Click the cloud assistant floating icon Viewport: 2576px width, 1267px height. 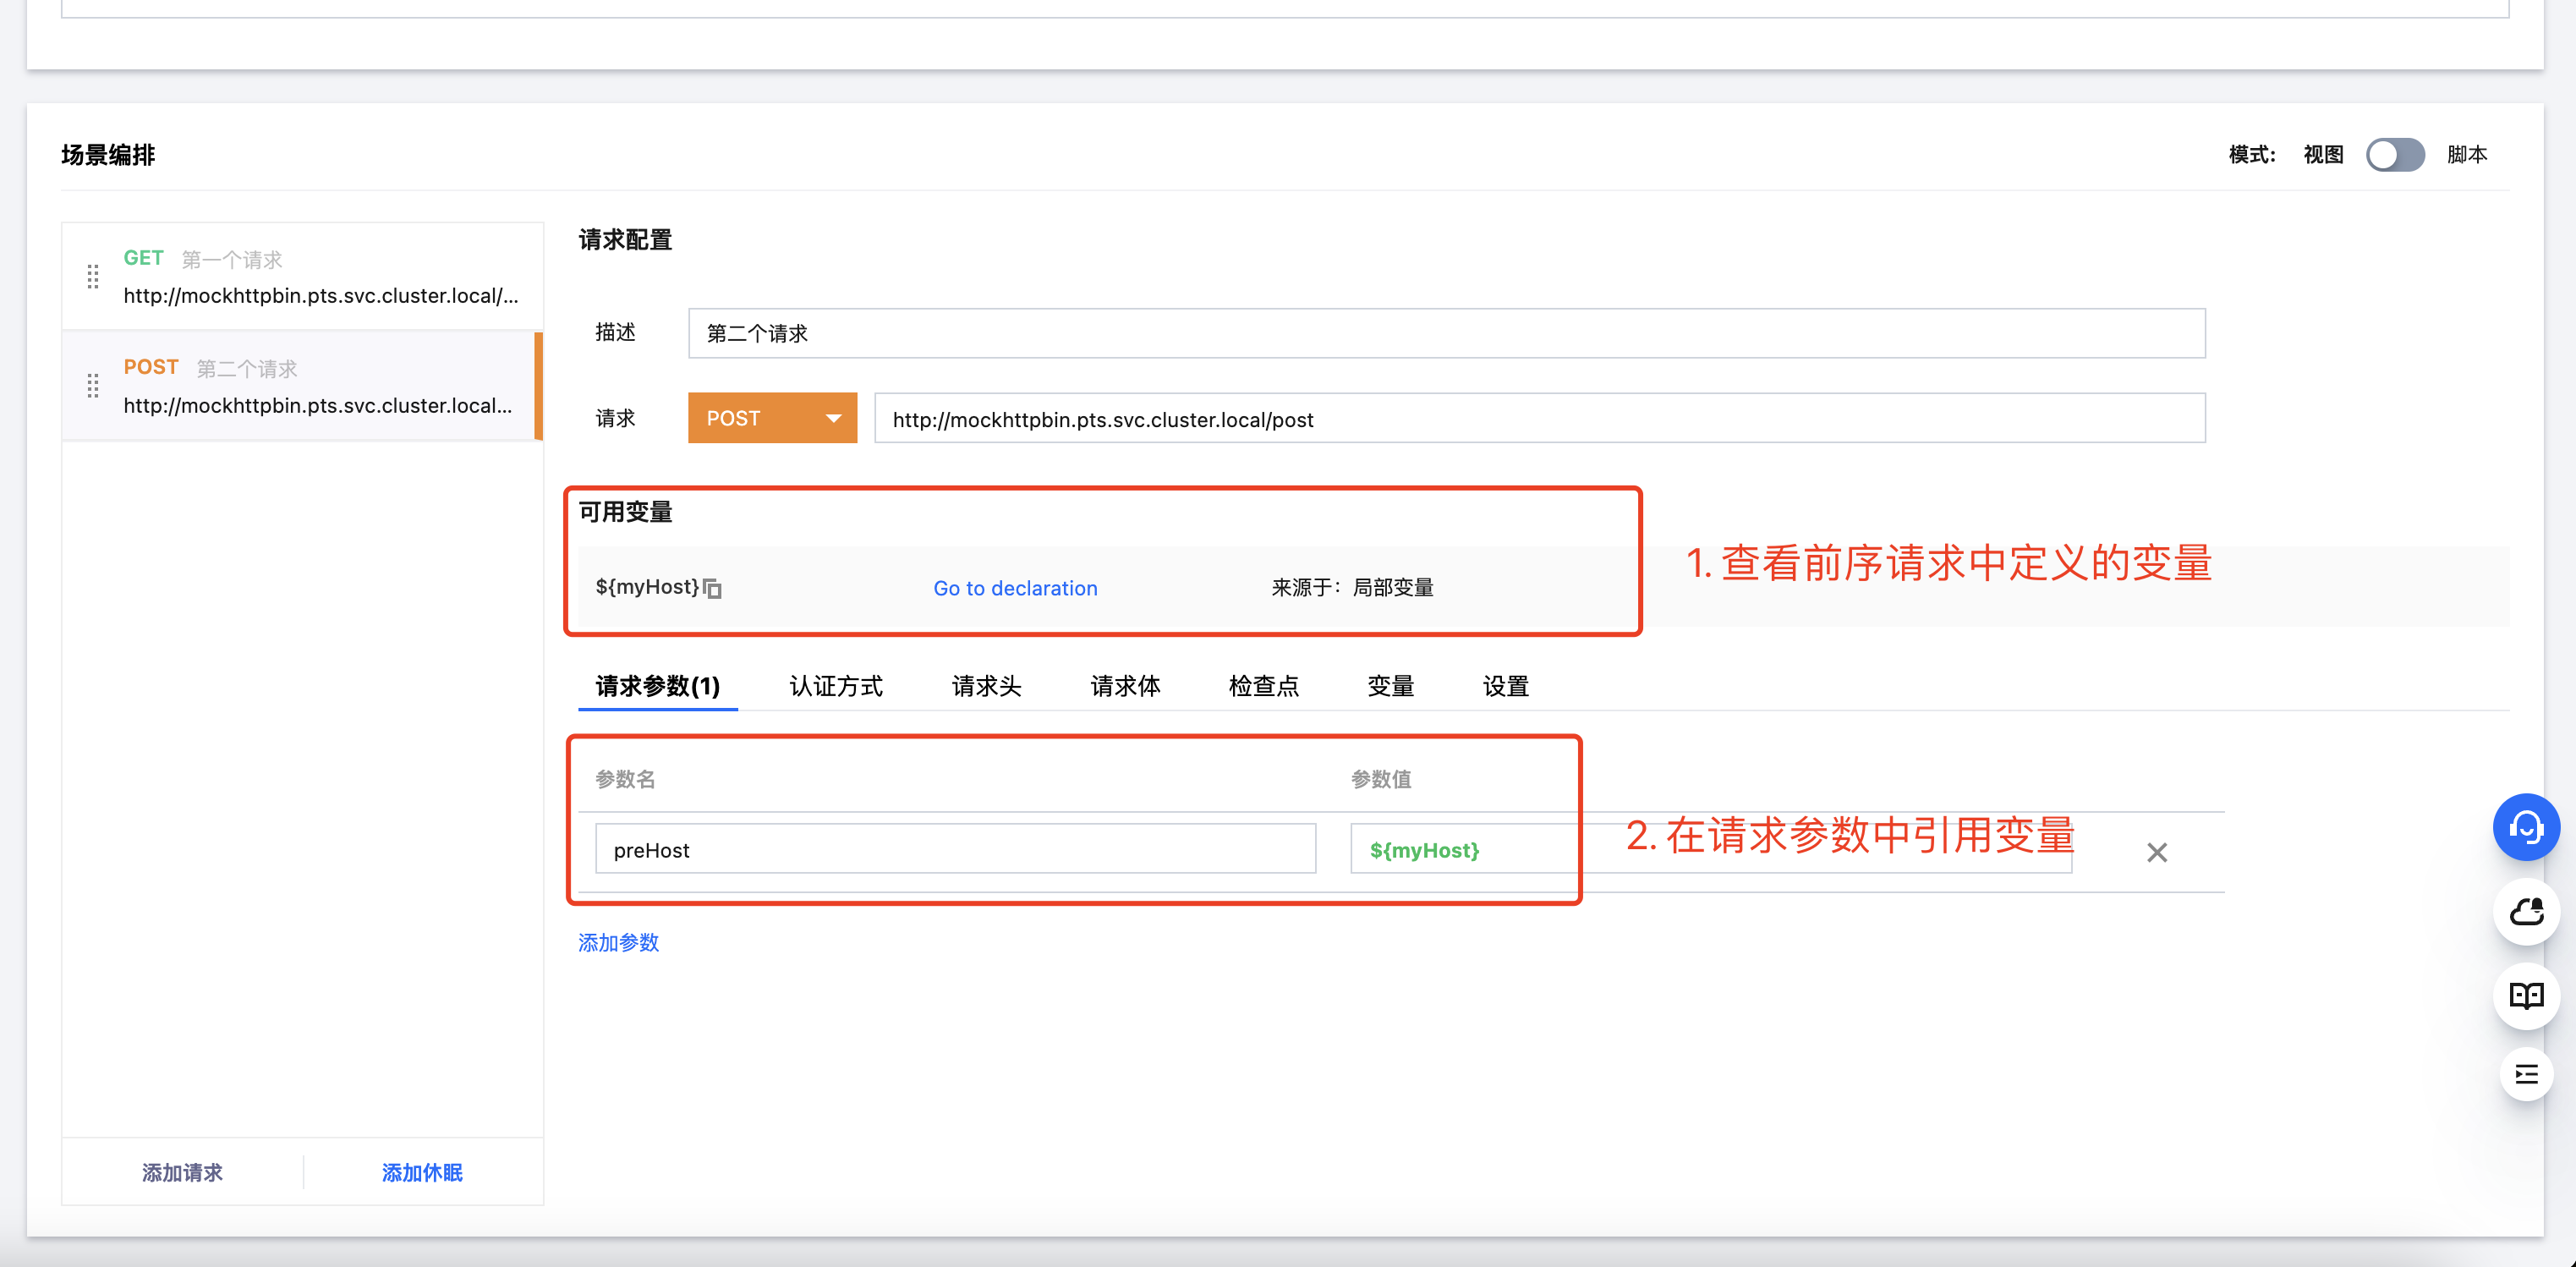click(2525, 911)
